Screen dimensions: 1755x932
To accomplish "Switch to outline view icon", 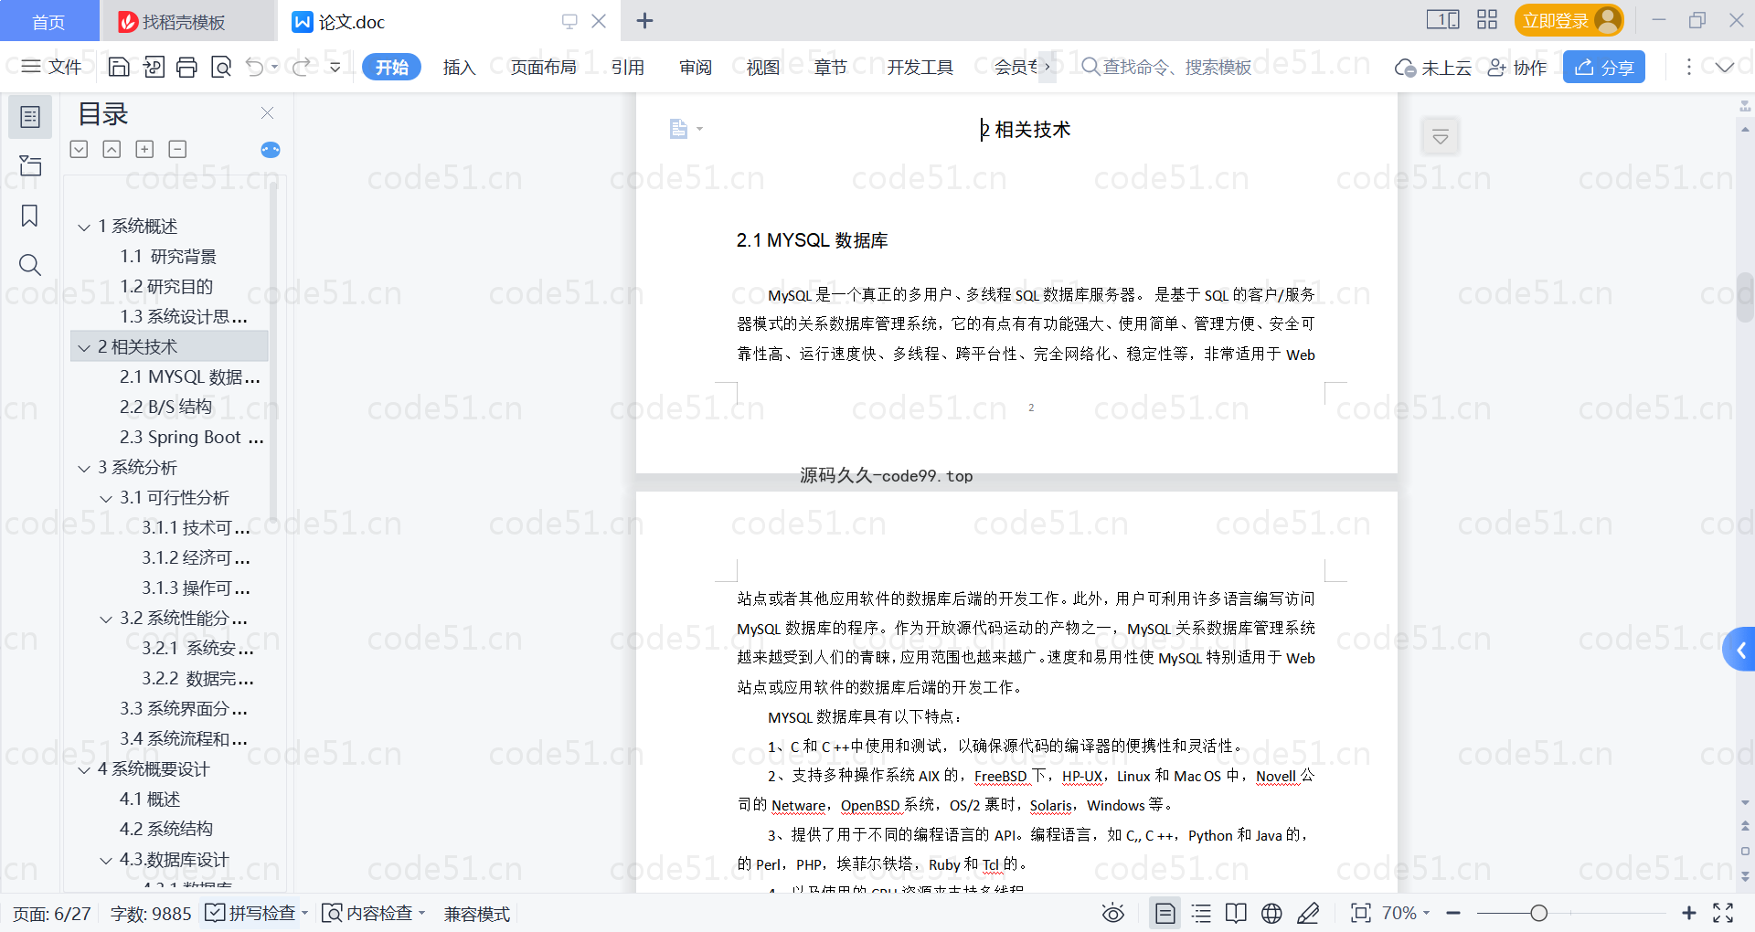I will [1201, 913].
